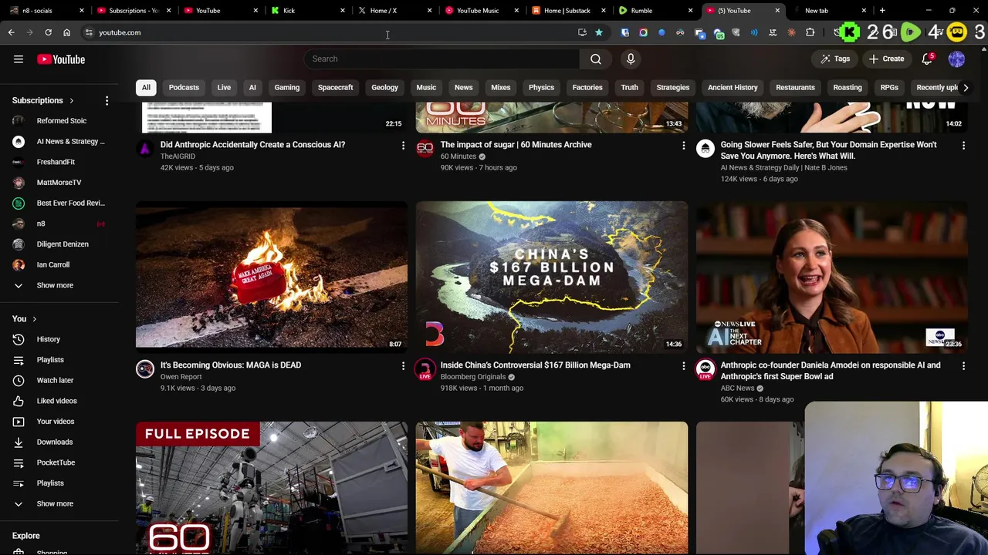Open Explore heading in sidebar

[26, 536]
